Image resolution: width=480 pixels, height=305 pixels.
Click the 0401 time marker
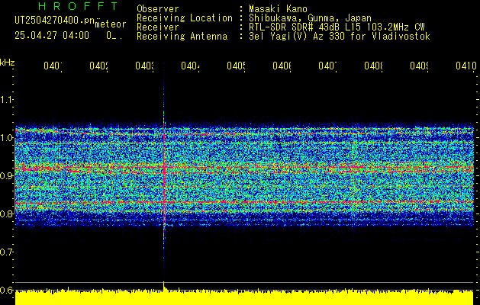tap(53, 66)
